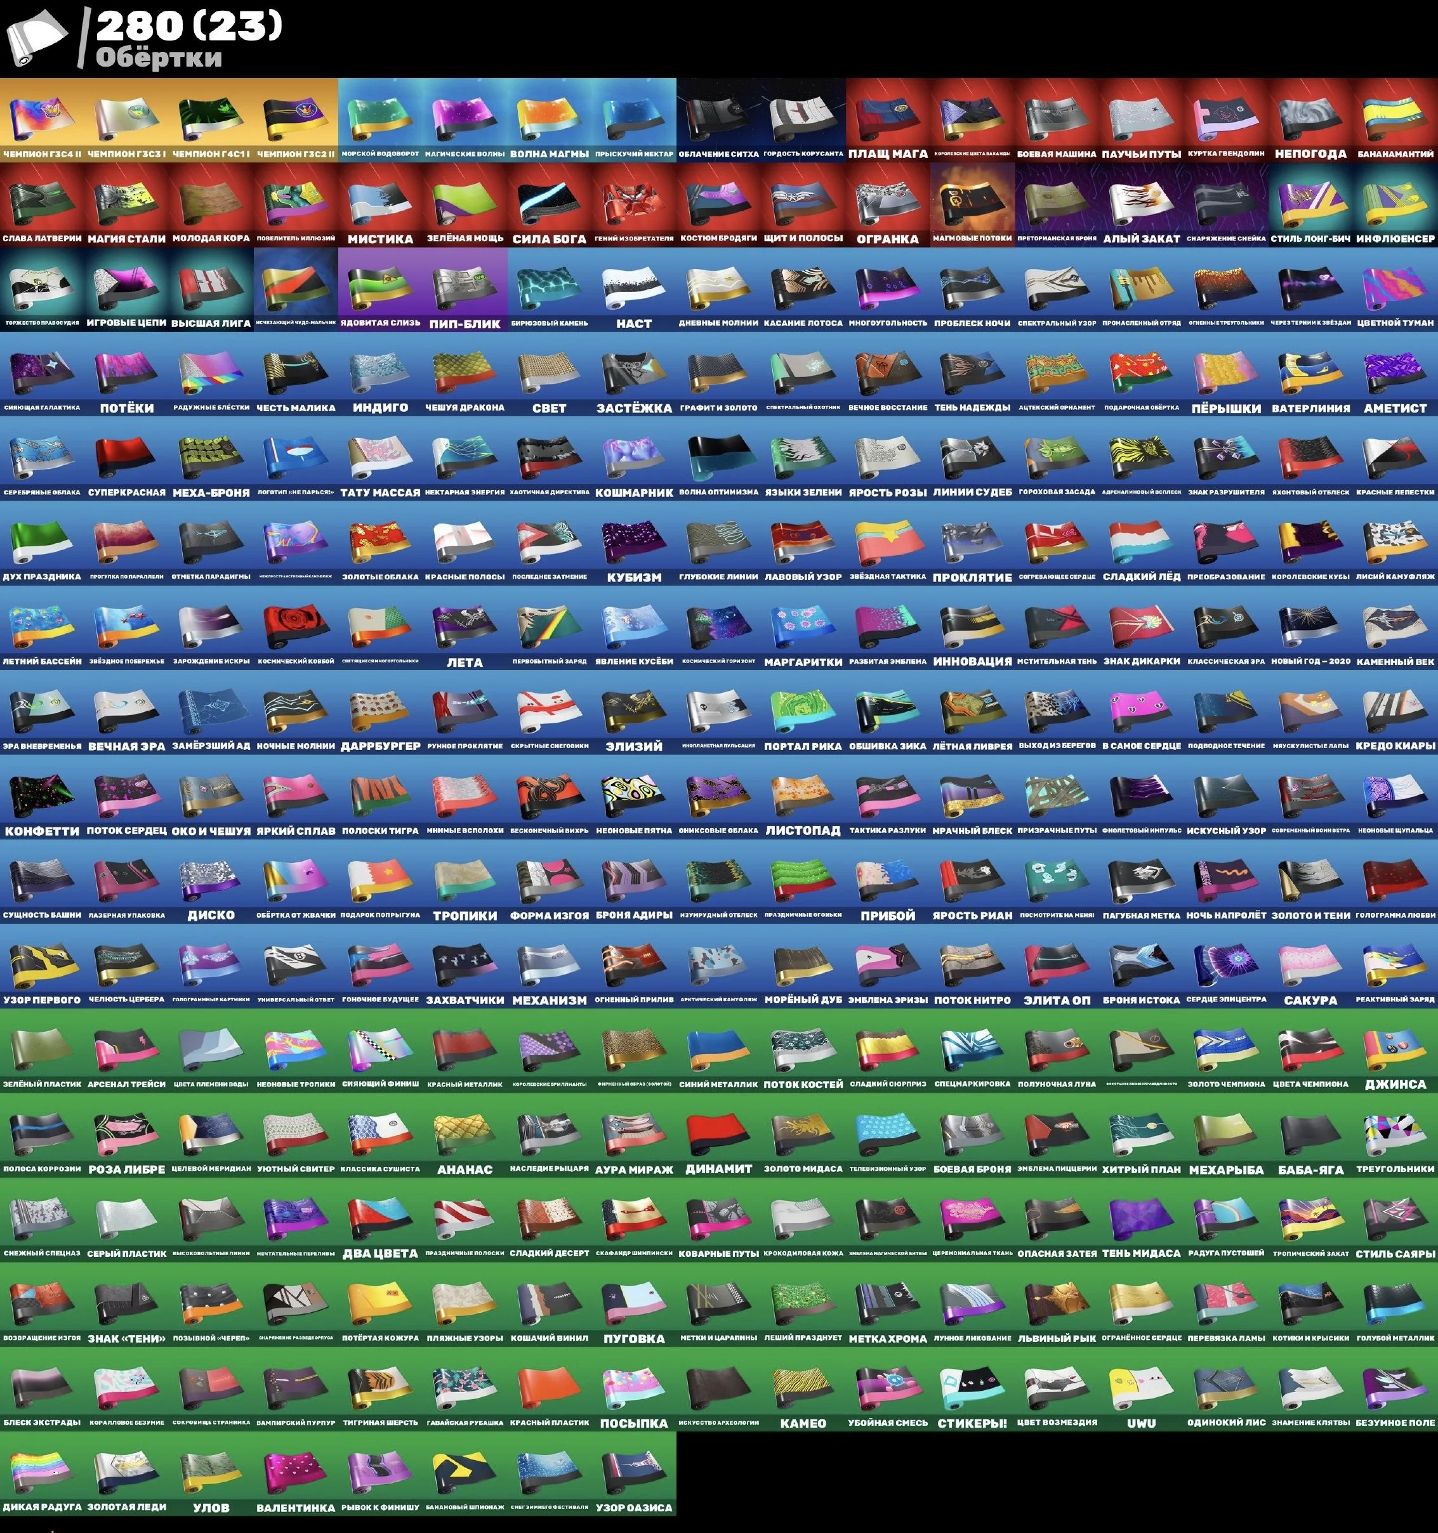Click the ДИНАМИТ red wrap

[x=718, y=1133]
